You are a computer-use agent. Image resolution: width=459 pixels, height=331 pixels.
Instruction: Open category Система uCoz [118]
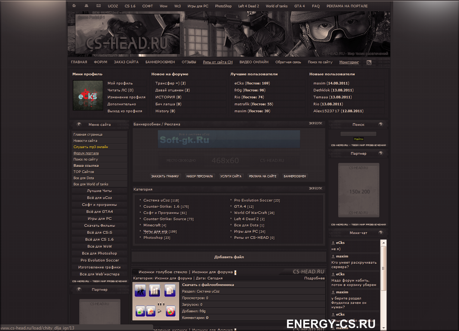pos(161,200)
